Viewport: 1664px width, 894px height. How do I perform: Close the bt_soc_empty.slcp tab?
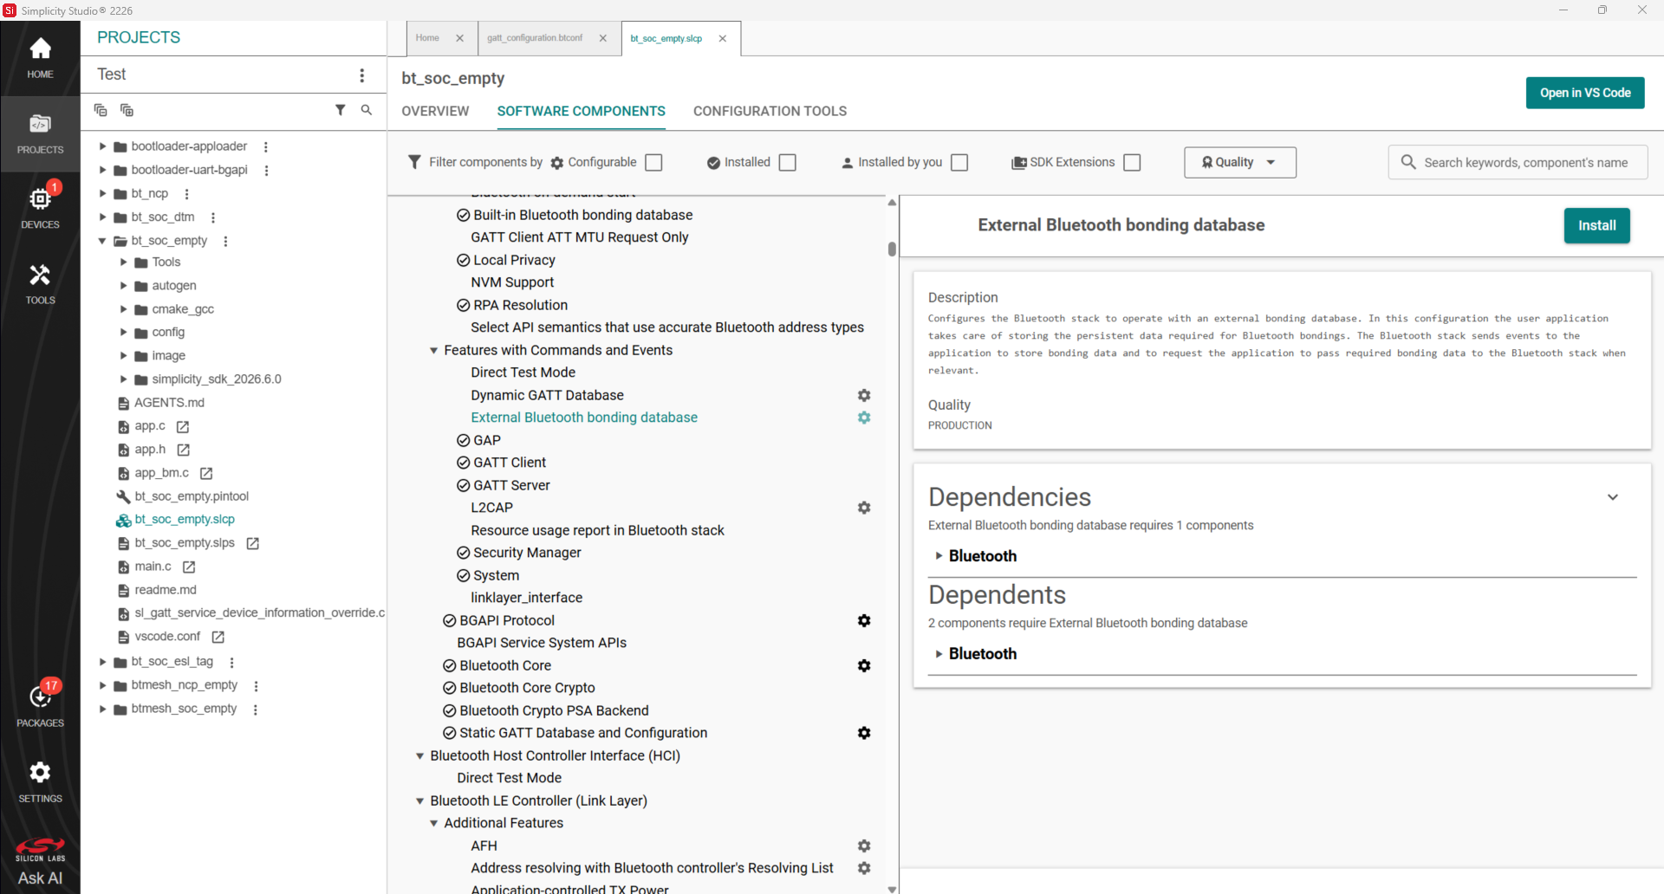point(723,38)
